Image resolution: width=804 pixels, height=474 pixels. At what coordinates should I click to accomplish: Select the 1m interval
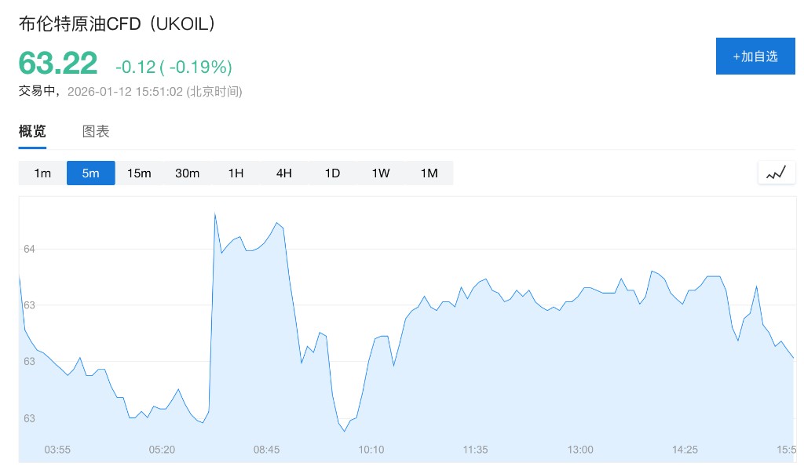click(x=42, y=173)
